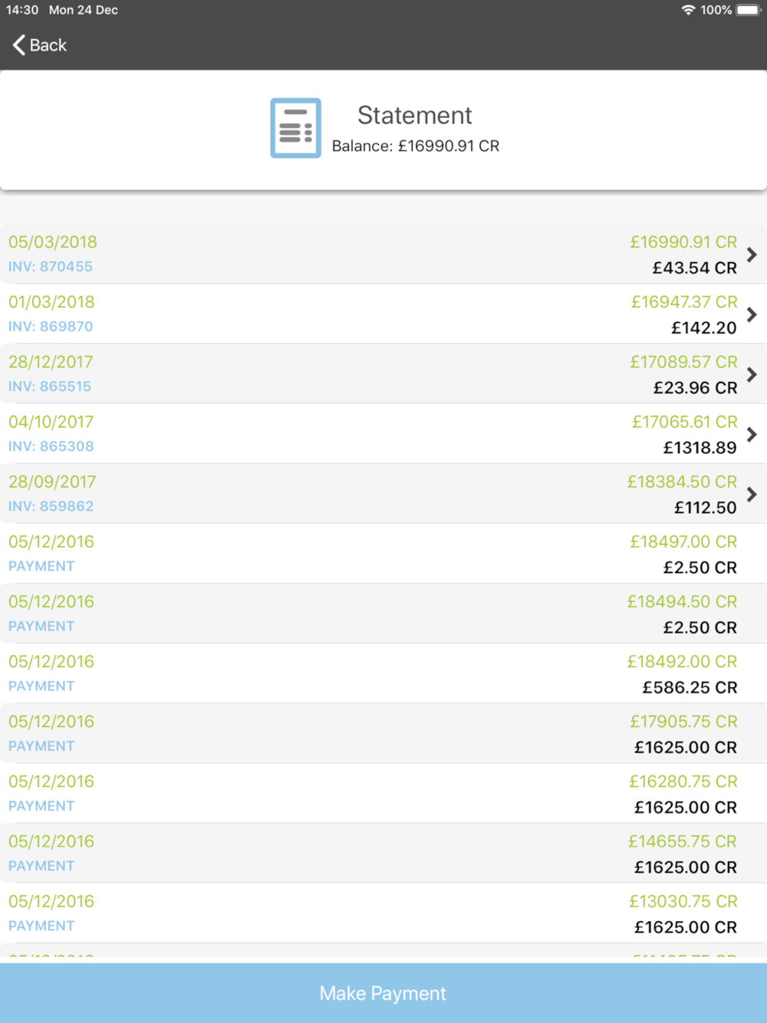Tap the 14:30 clock in status bar

[x=22, y=10]
